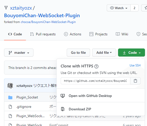Choose Download ZIP
147x126 pixels.
[x=101, y=109]
